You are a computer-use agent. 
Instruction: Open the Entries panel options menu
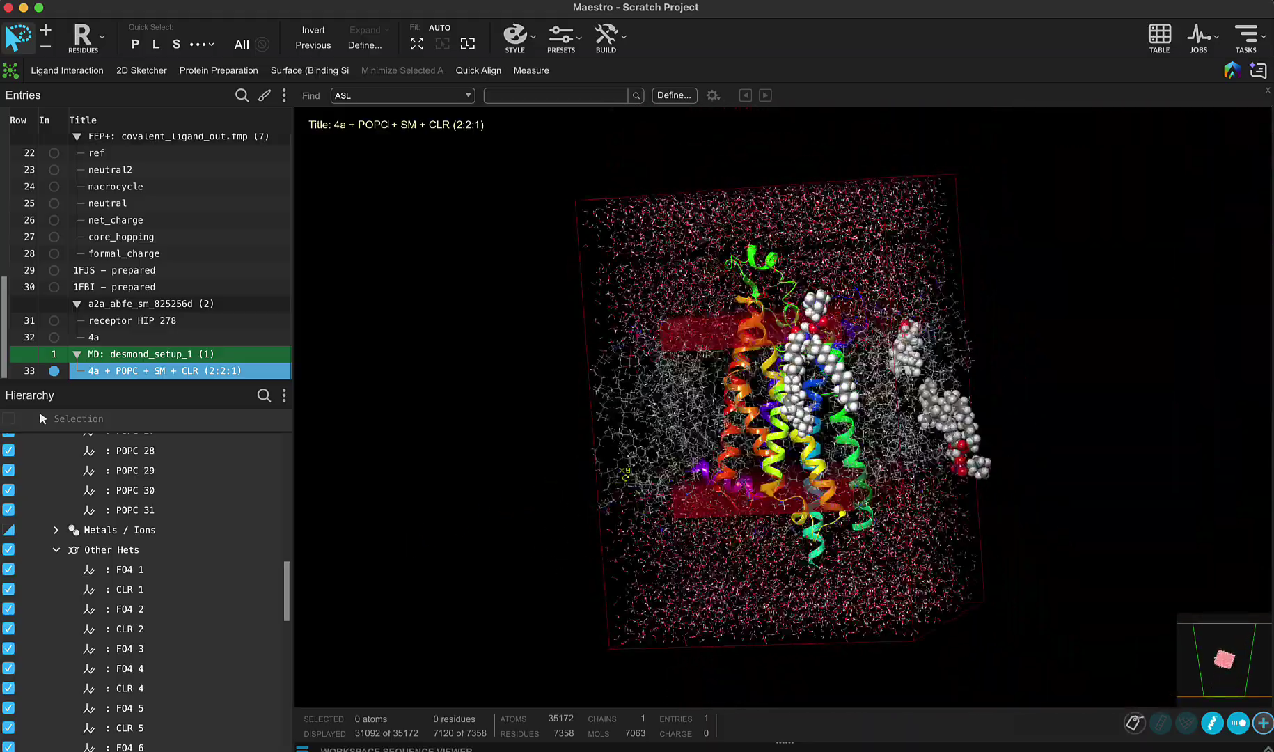point(284,95)
